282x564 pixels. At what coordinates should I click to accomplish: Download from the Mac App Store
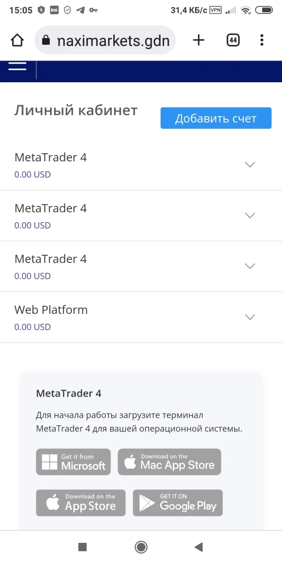pyautogui.click(x=169, y=462)
